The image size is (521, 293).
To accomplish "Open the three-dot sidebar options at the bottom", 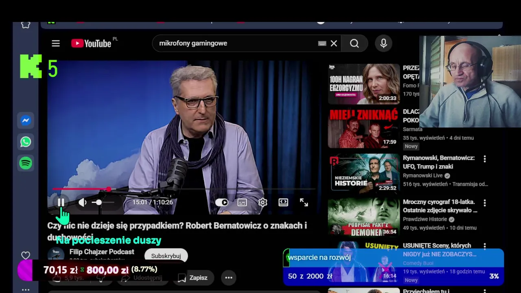I will pos(26,290).
